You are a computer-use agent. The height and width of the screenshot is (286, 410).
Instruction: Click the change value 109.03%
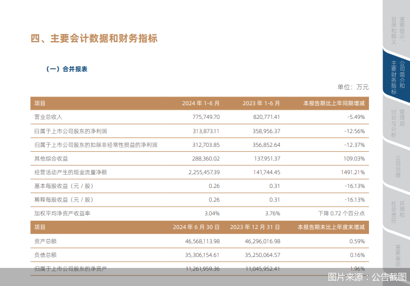(x=354, y=158)
